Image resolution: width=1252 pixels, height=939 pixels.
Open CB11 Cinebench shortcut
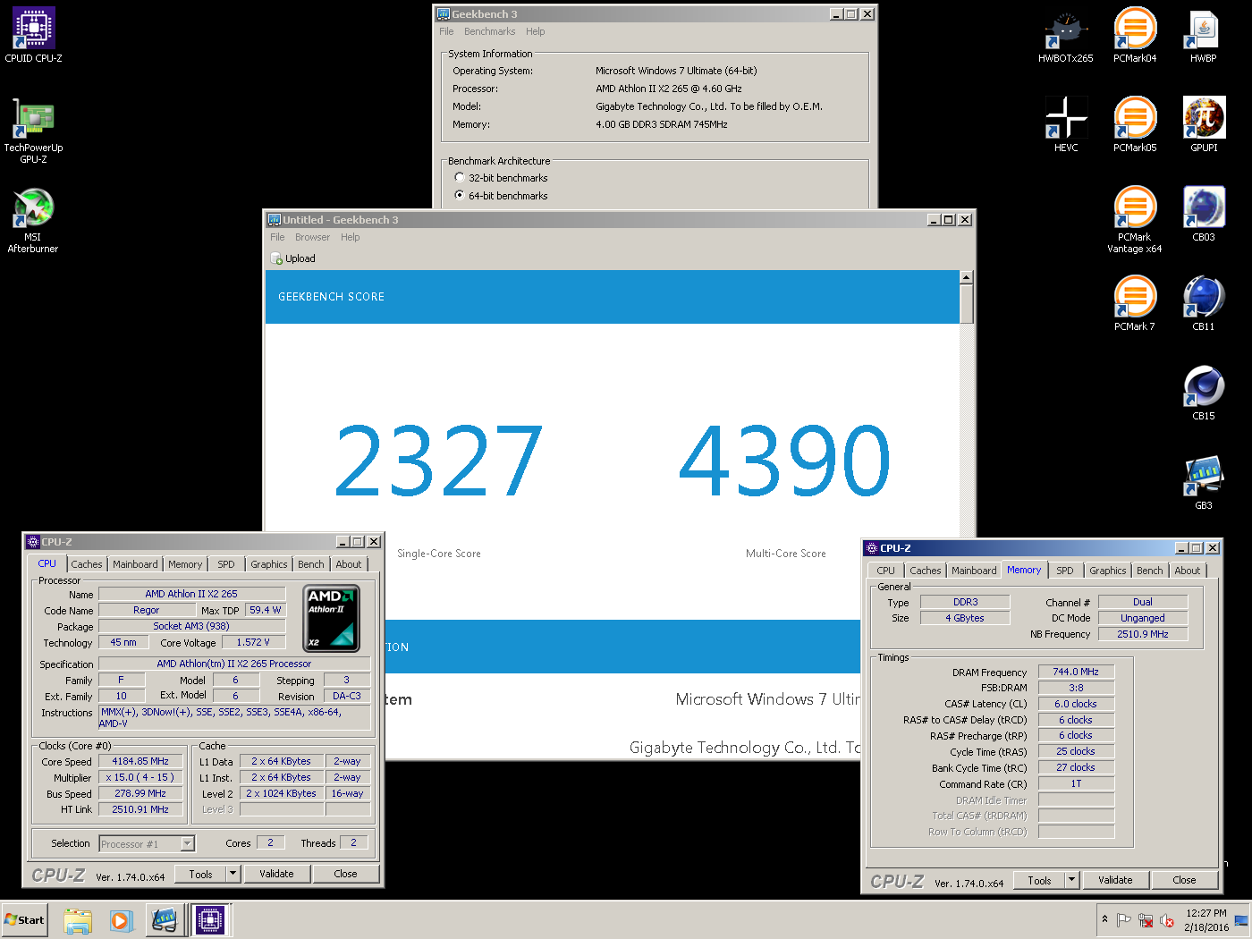(1204, 302)
